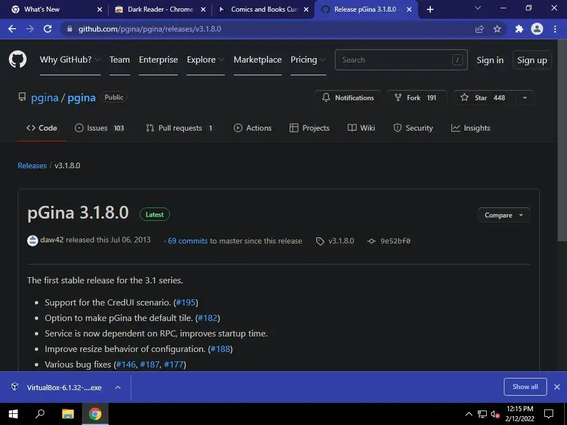This screenshot has width=567, height=425.
Task: Click the share page icon in address bar
Action: [480, 29]
